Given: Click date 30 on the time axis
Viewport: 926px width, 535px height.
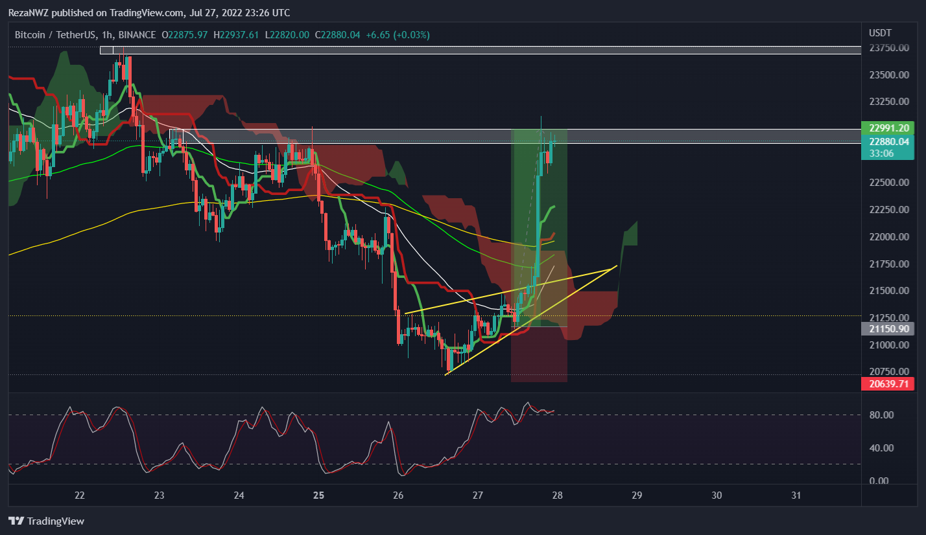Looking at the screenshot, I should (x=717, y=495).
